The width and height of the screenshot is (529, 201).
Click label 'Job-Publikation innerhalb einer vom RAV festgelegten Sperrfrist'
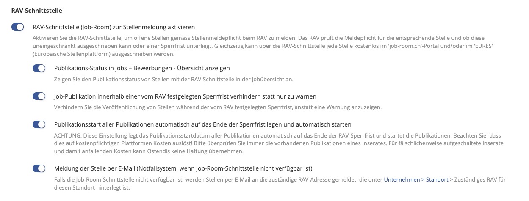point(185,96)
